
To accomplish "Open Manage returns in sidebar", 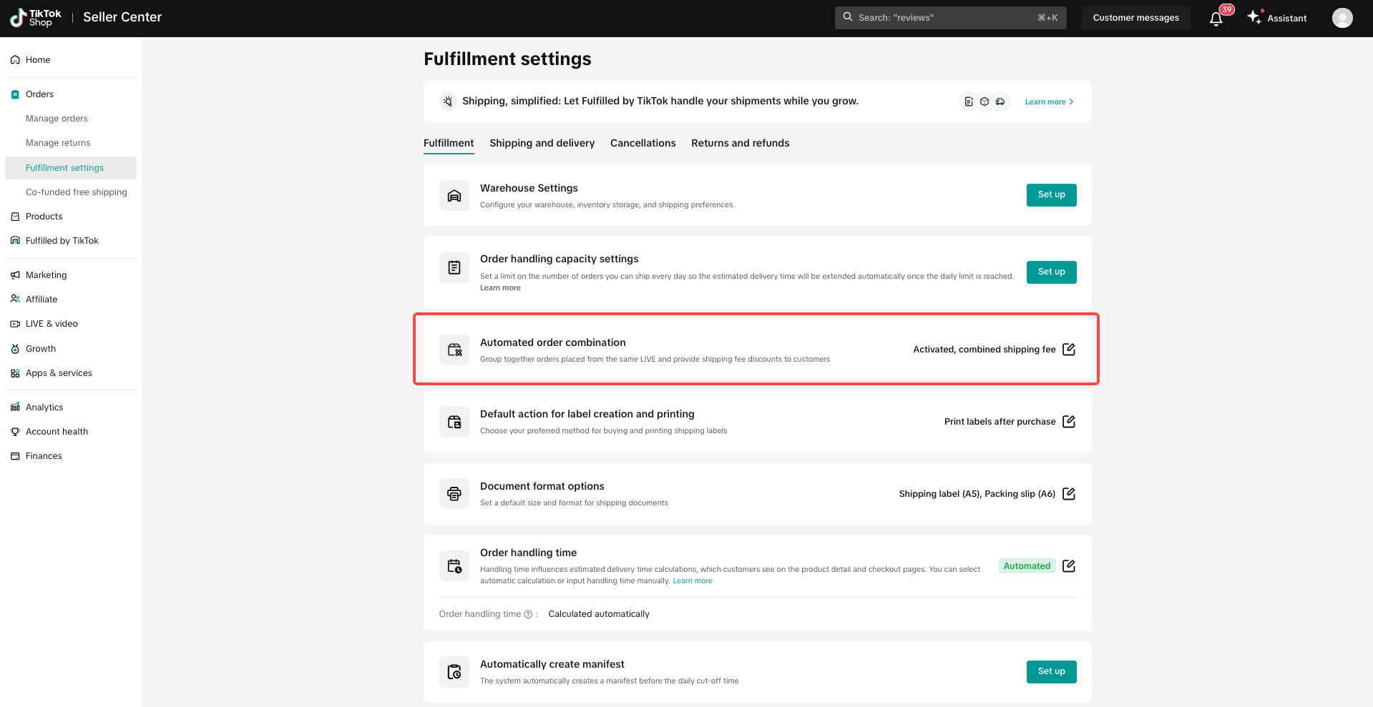I will 58,143.
